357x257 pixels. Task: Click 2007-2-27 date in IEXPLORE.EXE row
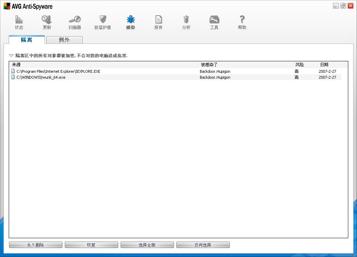pos(327,71)
